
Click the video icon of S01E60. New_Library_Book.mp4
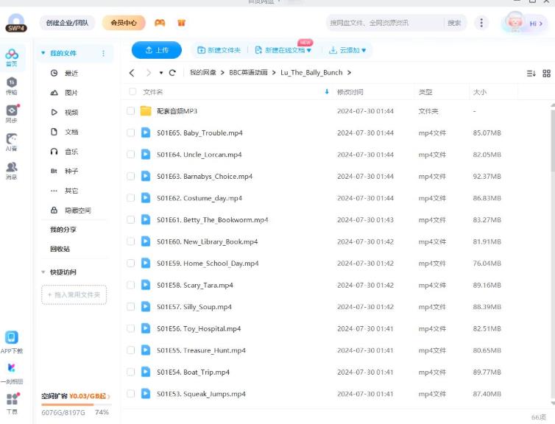click(x=146, y=241)
